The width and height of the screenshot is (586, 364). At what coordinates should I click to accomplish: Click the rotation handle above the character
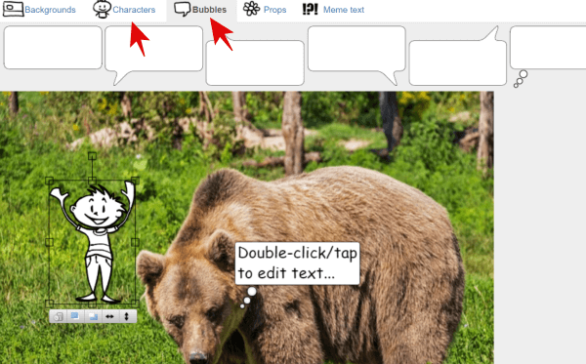pyautogui.click(x=92, y=156)
